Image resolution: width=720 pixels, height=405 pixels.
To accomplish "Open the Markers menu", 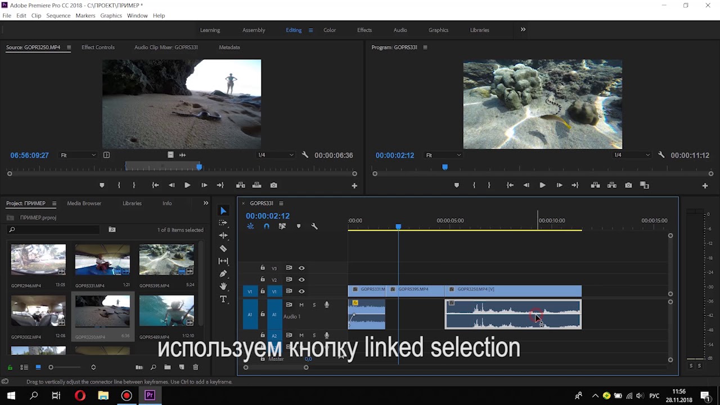I will click(x=85, y=16).
